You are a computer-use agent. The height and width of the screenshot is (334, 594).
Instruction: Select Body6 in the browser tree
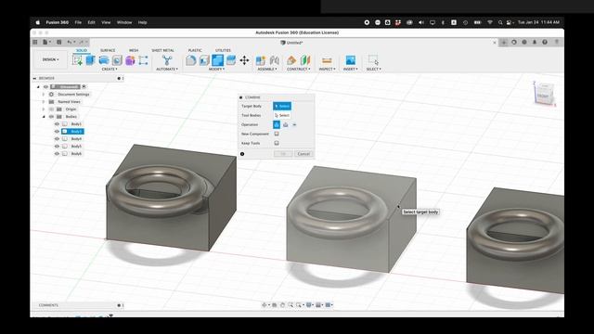(x=76, y=154)
